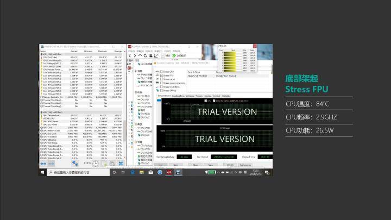Open the Mail app on the taskbar

[150, 172]
